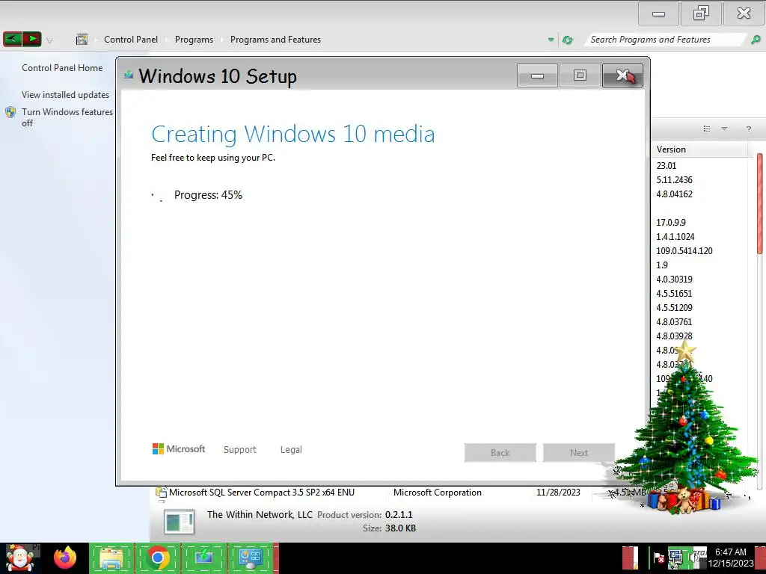Click the shield icon beside Turn Windows features
Screen dimensions: 766x574
coord(10,112)
